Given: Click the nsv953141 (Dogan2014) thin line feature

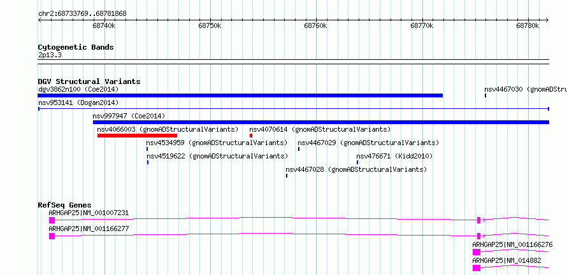Looking at the screenshot, I should (x=294, y=109).
